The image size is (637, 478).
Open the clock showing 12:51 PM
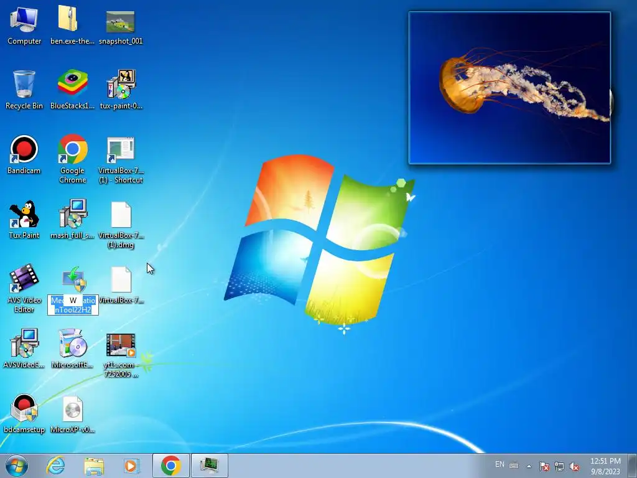coord(605,466)
